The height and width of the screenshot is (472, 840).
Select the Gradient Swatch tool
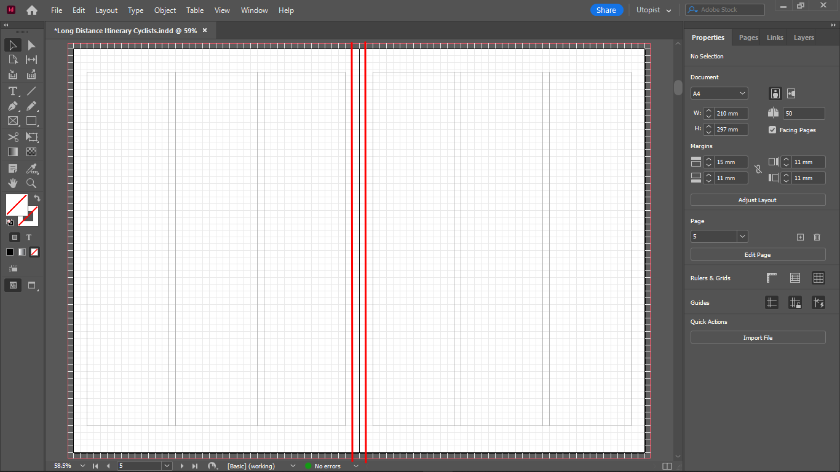12,152
